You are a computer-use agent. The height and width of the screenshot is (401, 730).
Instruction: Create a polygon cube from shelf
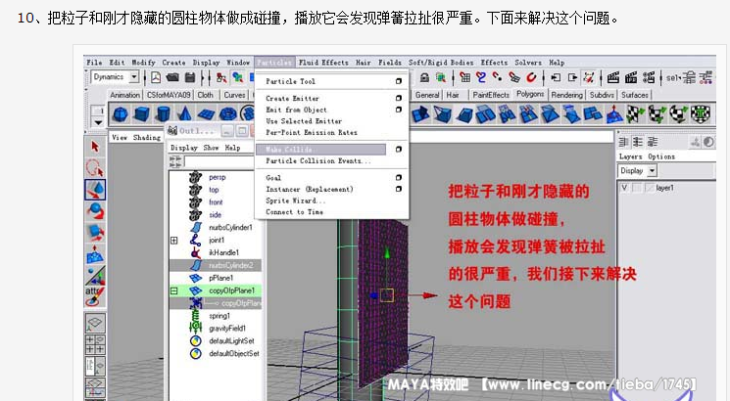(x=142, y=113)
